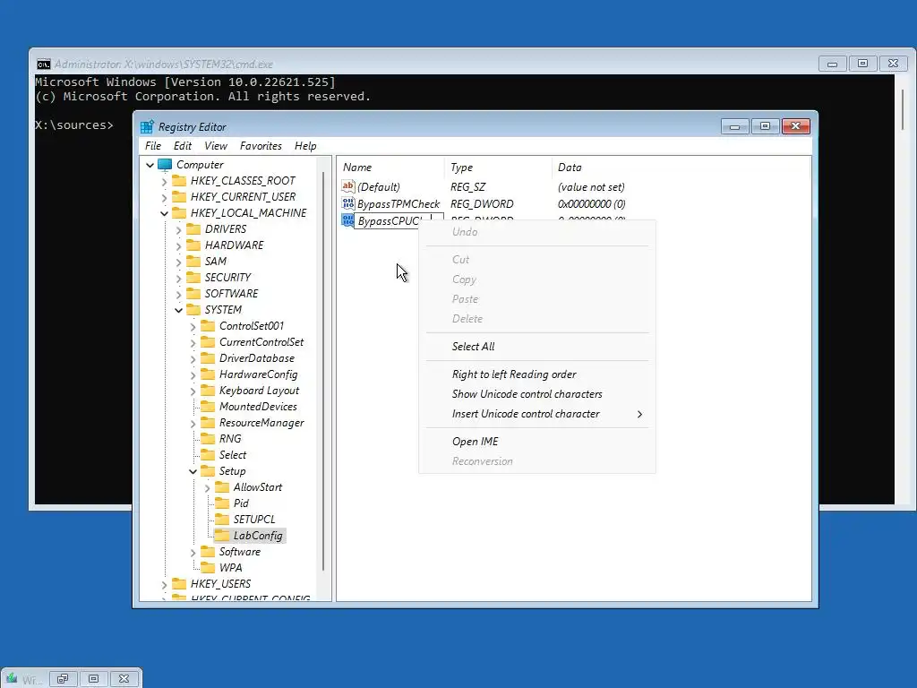Click REG_SZ type of (Default)
Image resolution: width=917 pixels, height=688 pixels.
(467, 187)
